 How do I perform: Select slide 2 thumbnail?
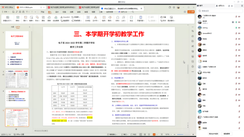point(17,59)
